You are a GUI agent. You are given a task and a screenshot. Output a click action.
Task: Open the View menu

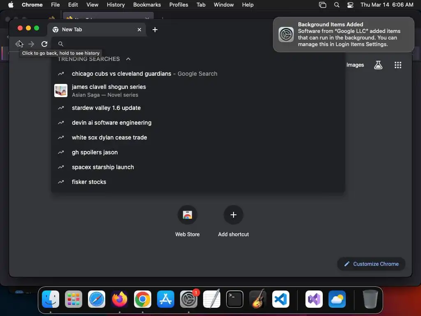tap(92, 5)
